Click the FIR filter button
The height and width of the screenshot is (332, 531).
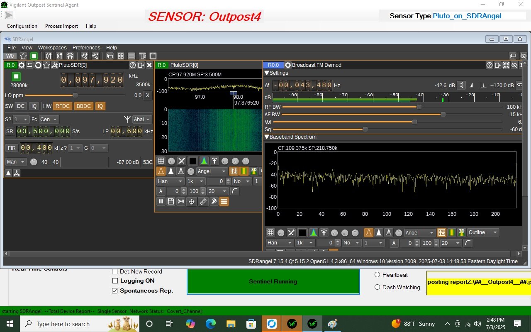tap(12, 148)
